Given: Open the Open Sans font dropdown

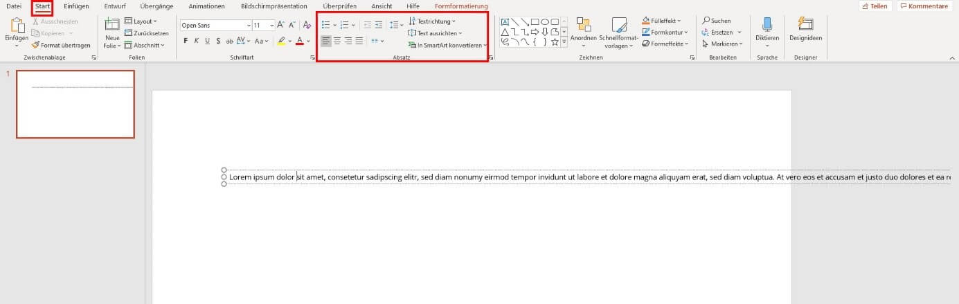Looking at the screenshot, I should click(216, 25).
